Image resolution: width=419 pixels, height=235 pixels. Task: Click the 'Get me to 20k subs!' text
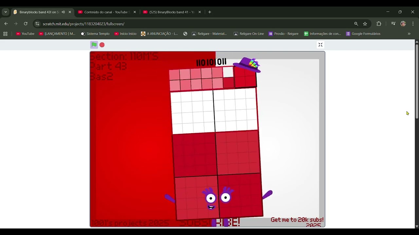297,220
